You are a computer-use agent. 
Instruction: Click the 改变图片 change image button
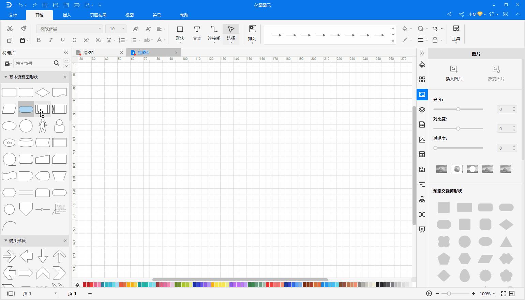pyautogui.click(x=496, y=72)
